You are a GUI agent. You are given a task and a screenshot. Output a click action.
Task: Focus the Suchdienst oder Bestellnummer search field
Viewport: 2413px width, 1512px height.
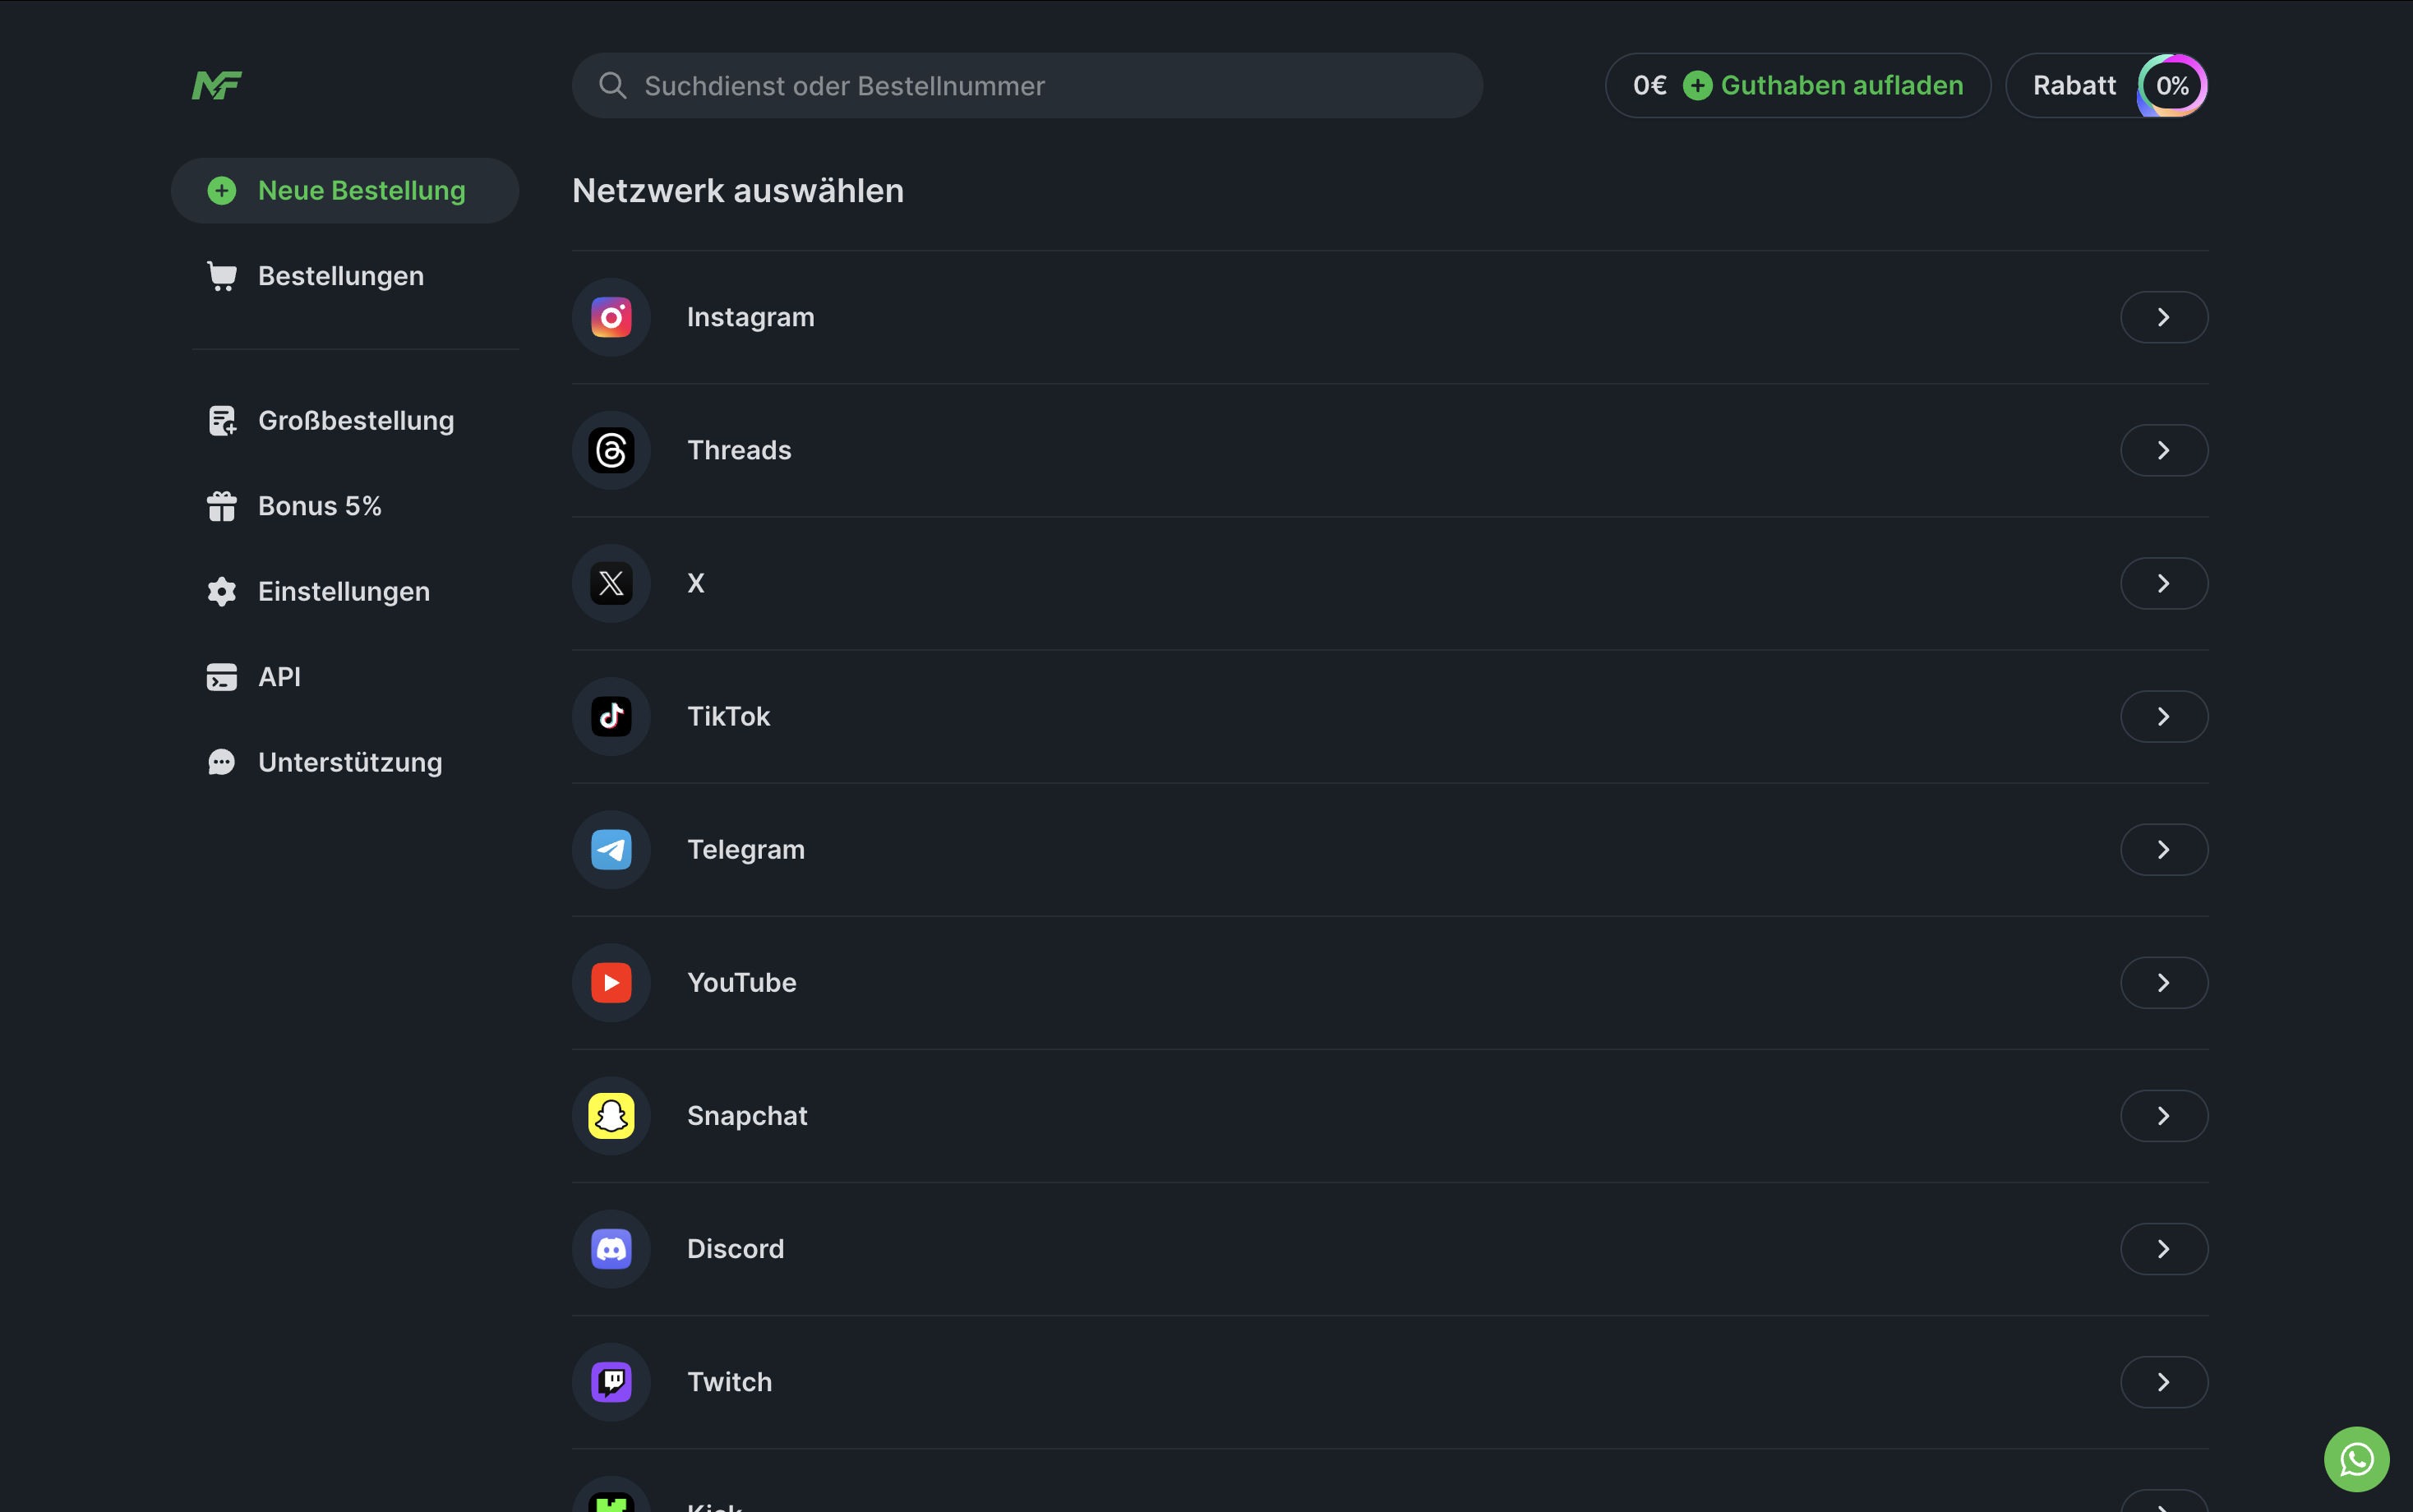click(1027, 86)
